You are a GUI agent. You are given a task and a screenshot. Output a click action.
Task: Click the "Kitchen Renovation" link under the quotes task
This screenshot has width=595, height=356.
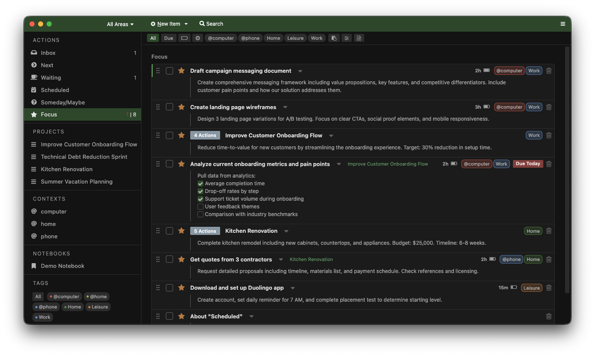click(x=311, y=259)
